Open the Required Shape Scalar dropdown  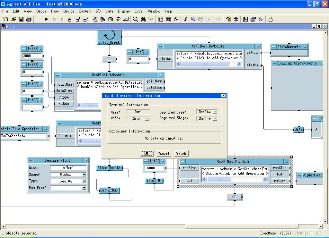click(215, 119)
